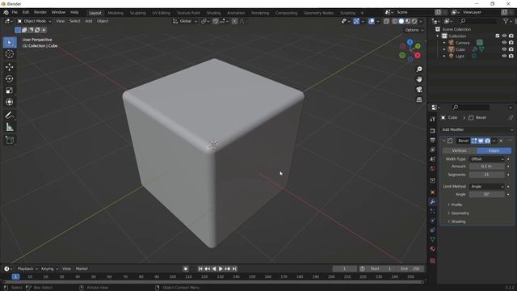Open the File menu
The width and height of the screenshot is (517, 291).
tap(15, 12)
